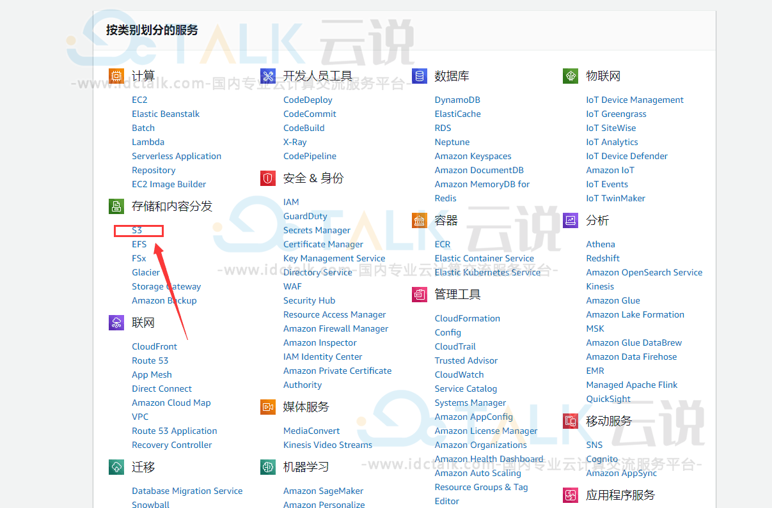
Task: Open the IAM service
Action: click(x=291, y=202)
